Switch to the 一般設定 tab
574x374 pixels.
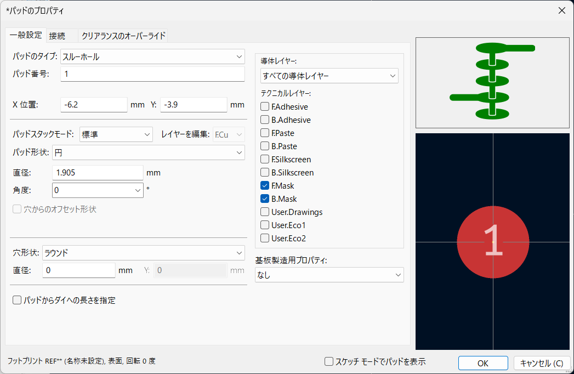click(x=26, y=35)
